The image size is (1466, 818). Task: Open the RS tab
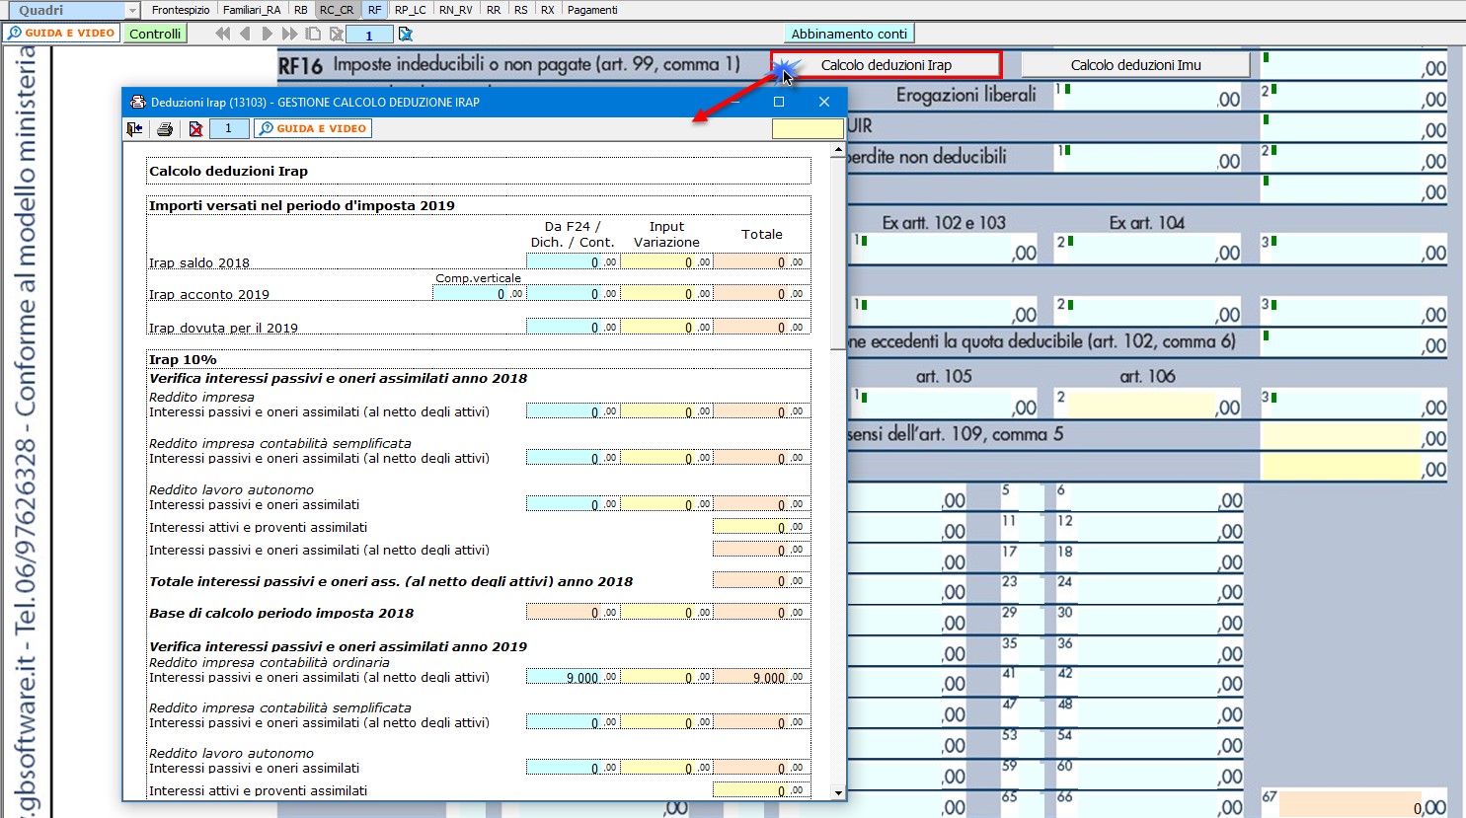[x=521, y=10]
